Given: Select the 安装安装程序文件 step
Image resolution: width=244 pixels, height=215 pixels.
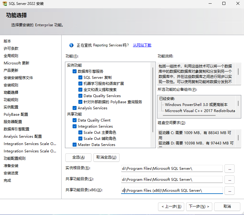Looking at the screenshot, I should (18, 78).
